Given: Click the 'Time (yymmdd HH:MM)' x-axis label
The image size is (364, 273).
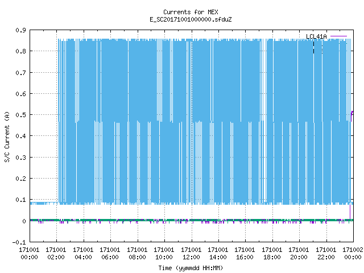Looking at the screenshot, I should tap(191, 268).
